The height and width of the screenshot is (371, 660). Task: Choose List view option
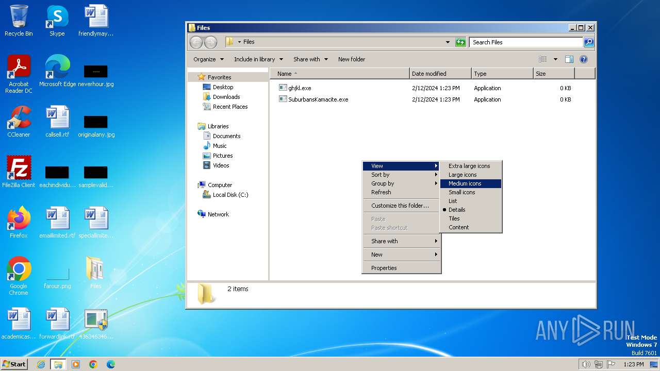[471, 201]
